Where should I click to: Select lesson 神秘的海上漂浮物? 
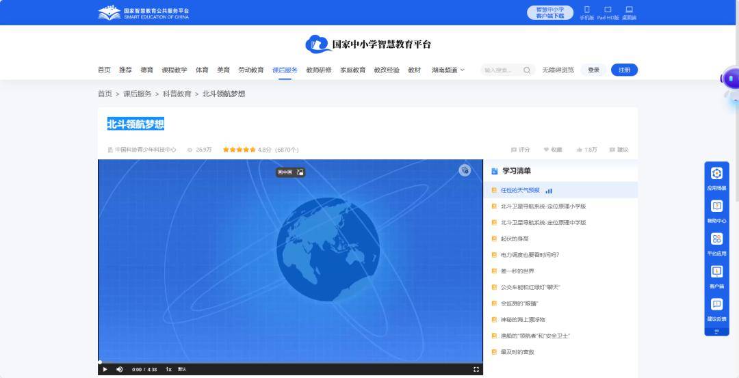tap(560, 320)
